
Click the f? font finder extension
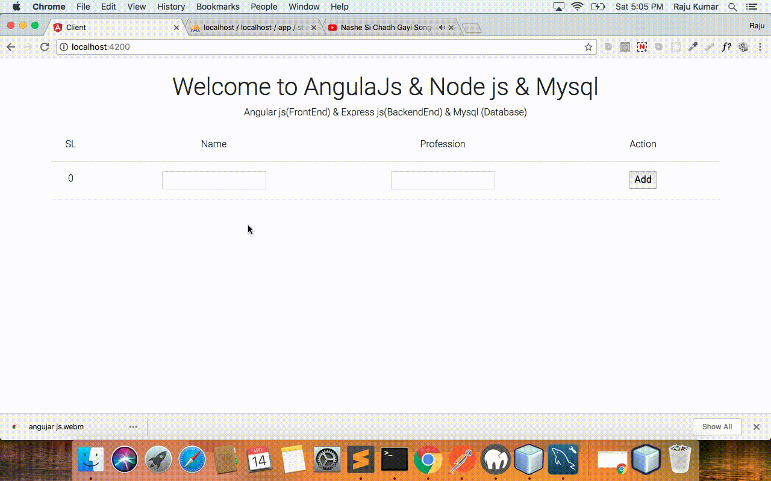pyautogui.click(x=726, y=47)
